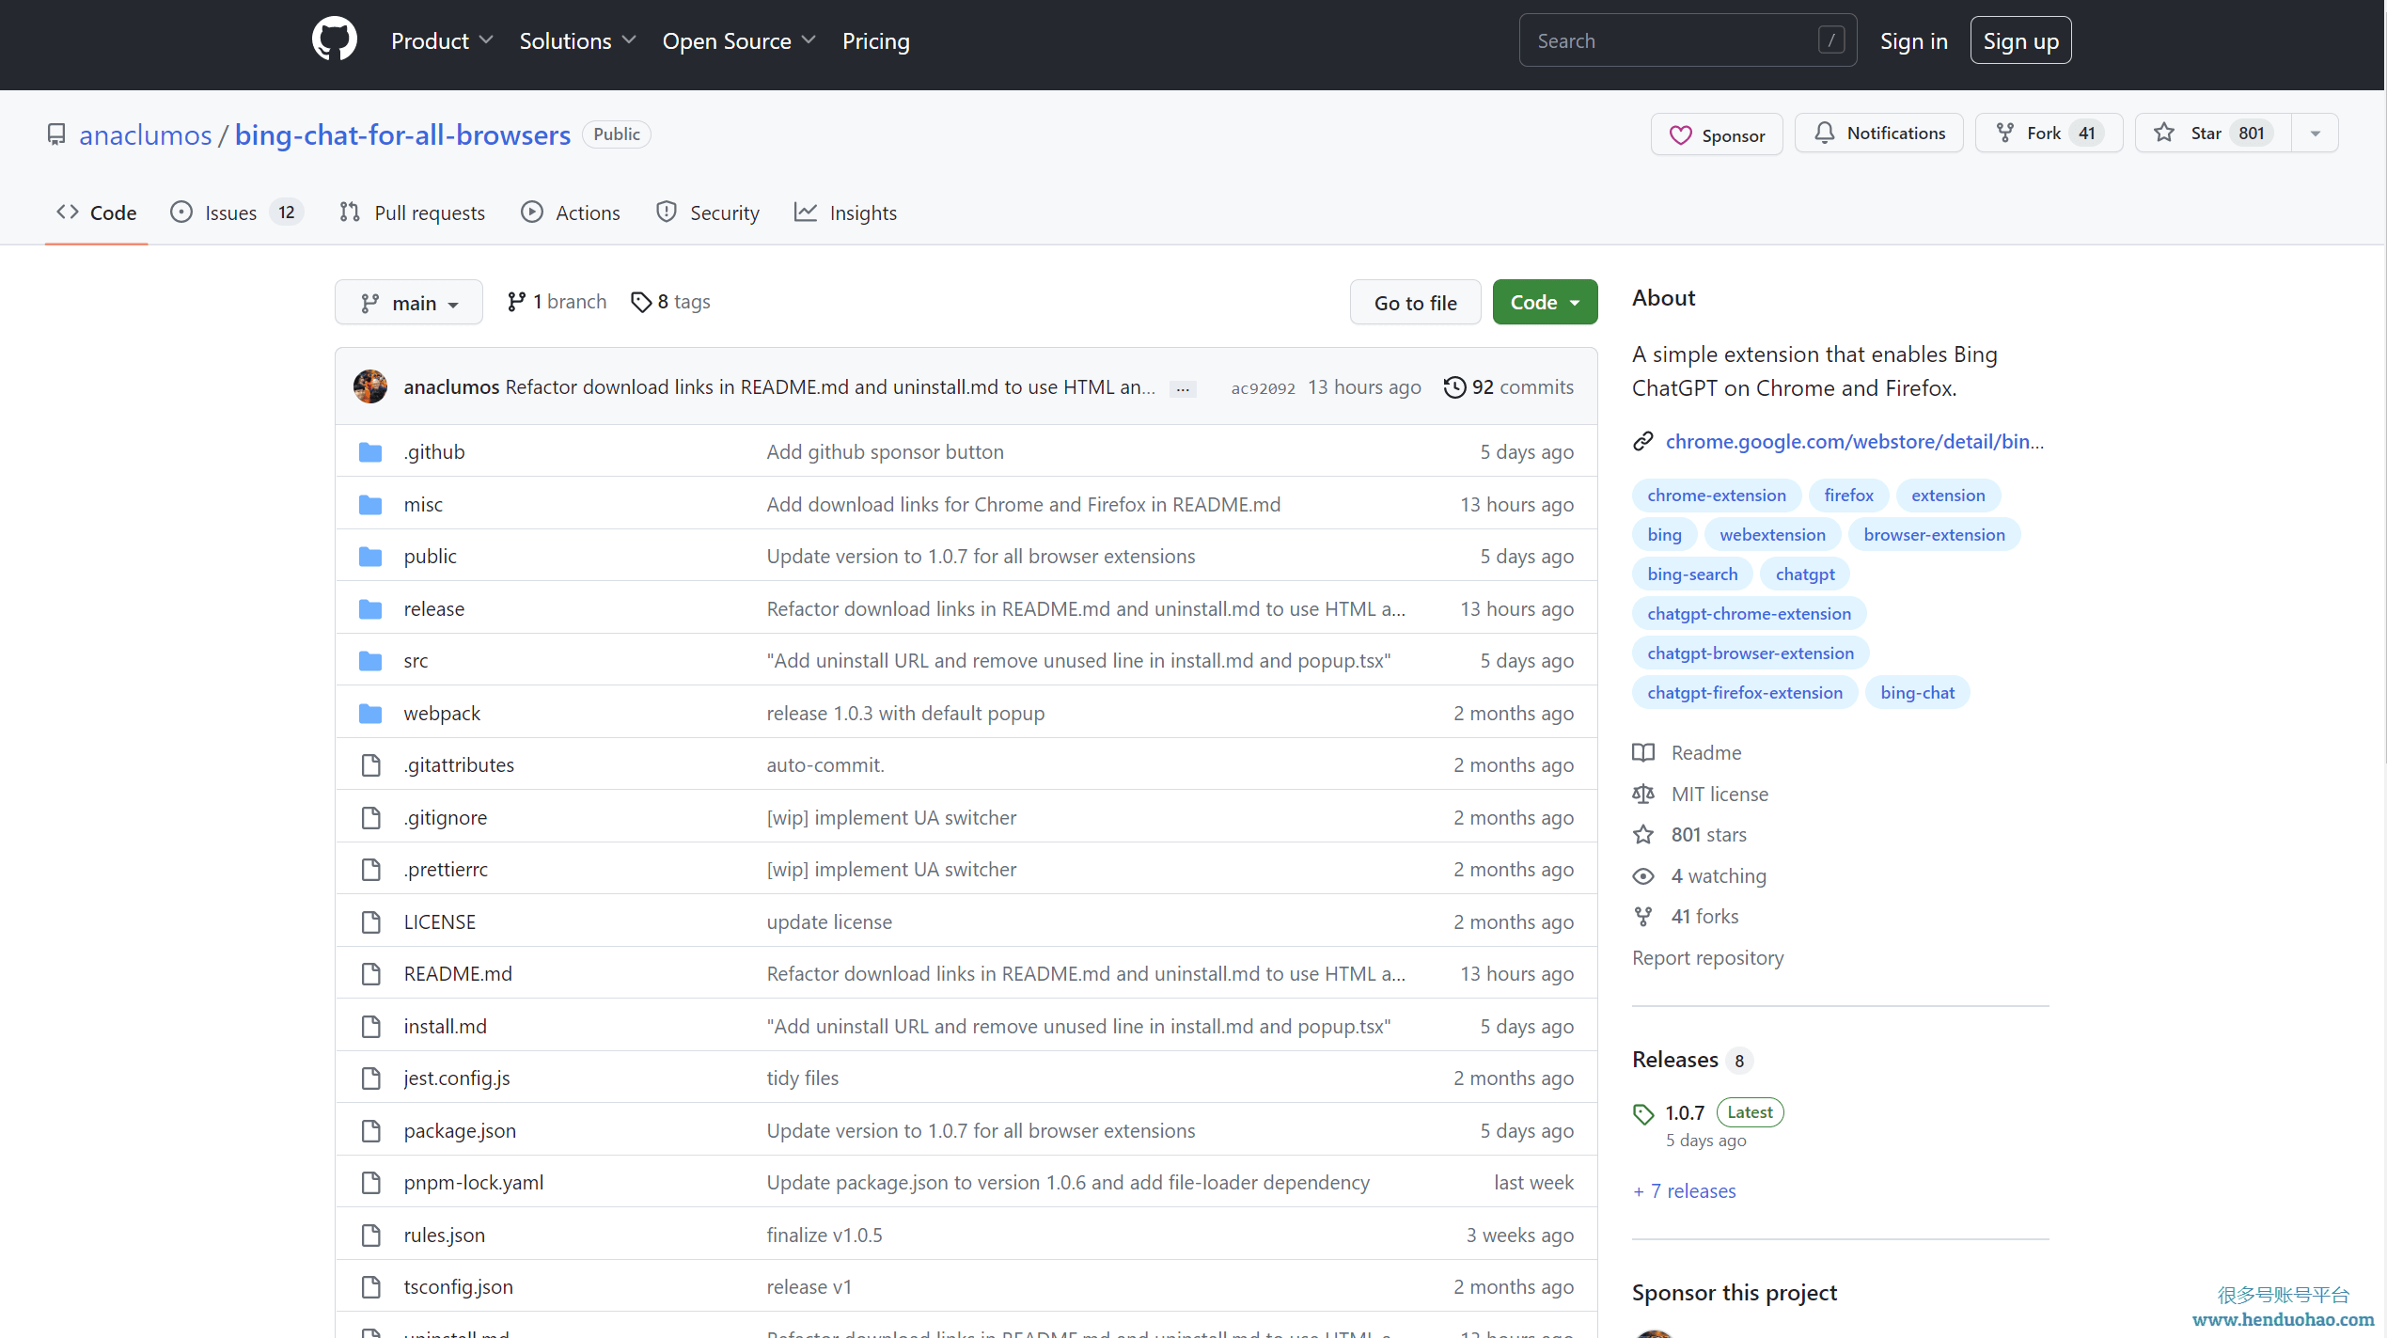
Task: Open the green Code dropdown button
Action: (x=1545, y=303)
